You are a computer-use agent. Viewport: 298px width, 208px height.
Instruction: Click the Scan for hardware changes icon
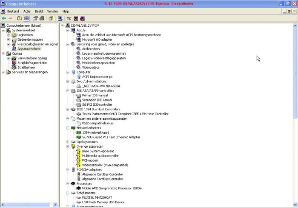click(x=60, y=18)
